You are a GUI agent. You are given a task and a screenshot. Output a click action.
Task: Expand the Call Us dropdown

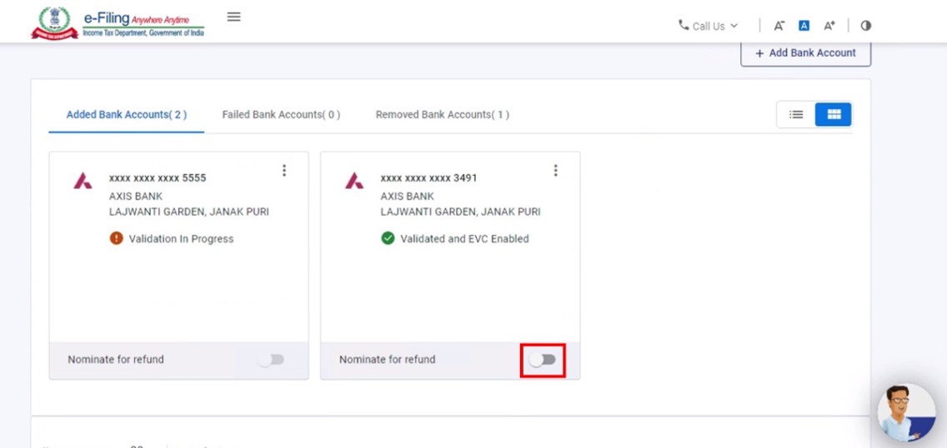pos(709,26)
